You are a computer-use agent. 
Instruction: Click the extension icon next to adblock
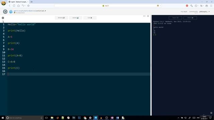tap(192, 6)
